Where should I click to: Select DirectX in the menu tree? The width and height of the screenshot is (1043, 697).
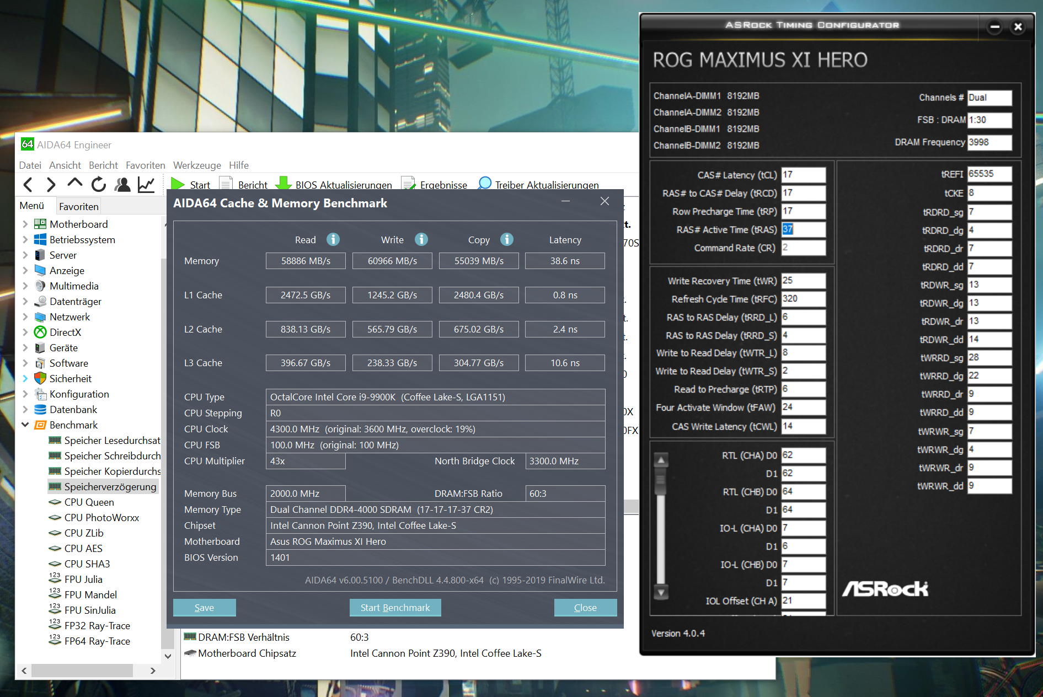coord(65,333)
